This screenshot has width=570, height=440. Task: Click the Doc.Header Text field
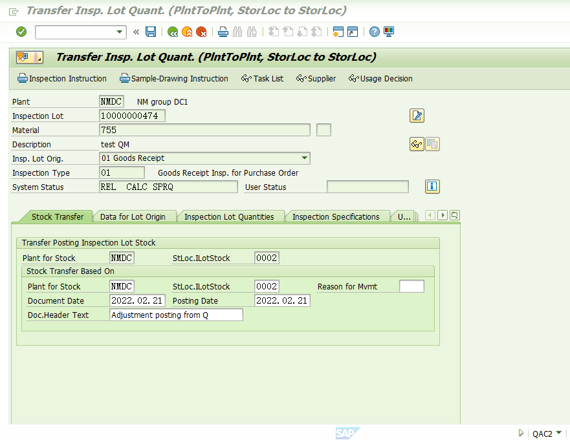177,315
